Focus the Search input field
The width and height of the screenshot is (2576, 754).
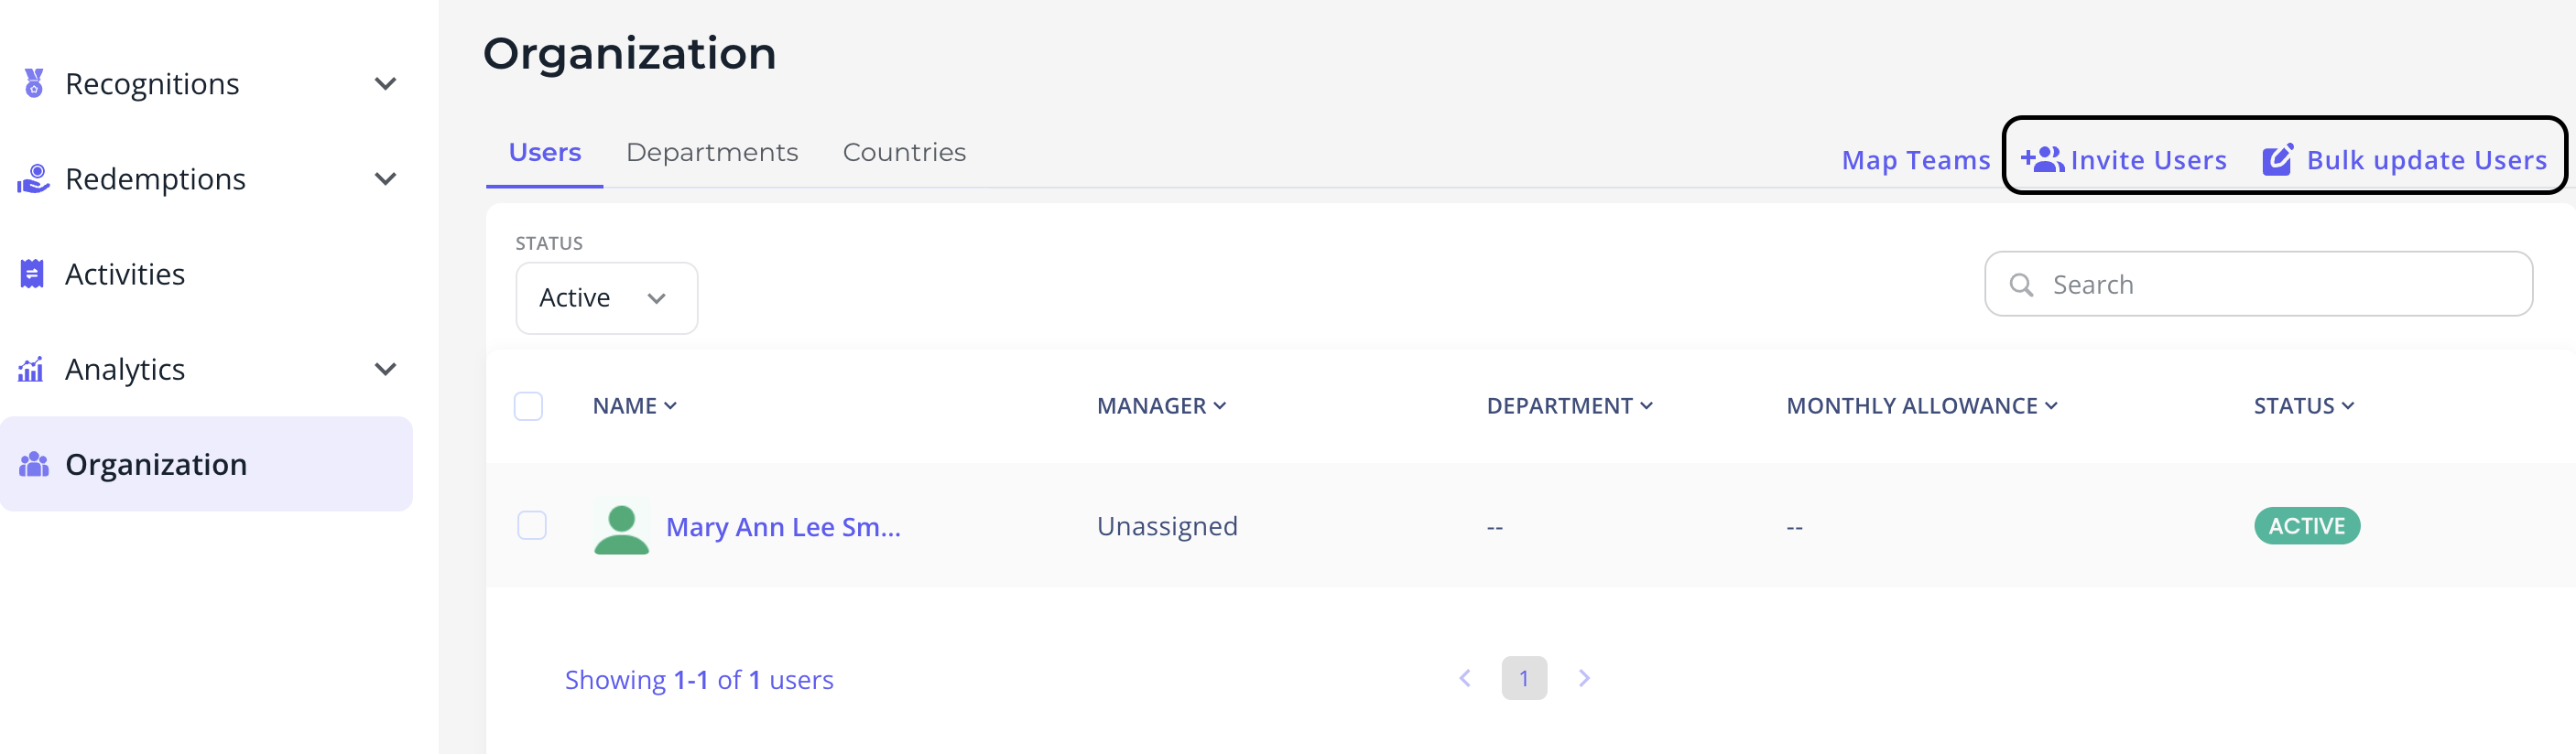tap(2258, 285)
